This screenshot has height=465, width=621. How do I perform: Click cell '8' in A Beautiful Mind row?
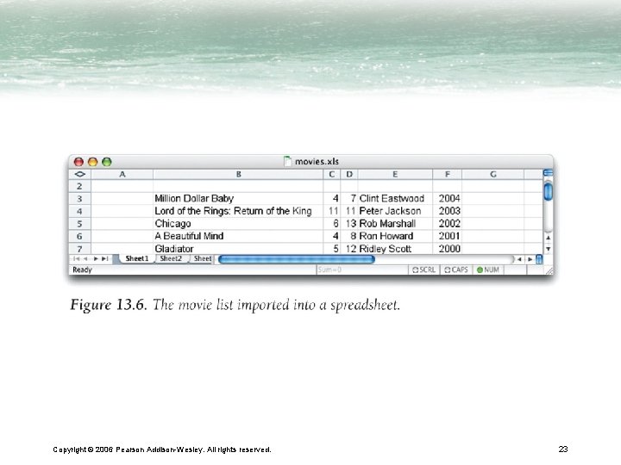349,237
